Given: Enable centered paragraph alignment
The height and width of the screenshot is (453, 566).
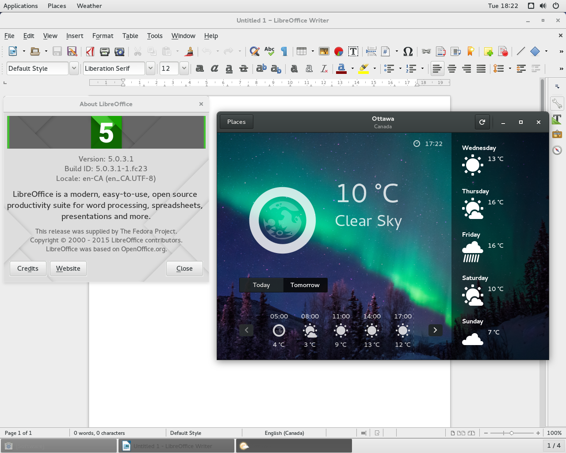Looking at the screenshot, I should pyautogui.click(x=452, y=69).
